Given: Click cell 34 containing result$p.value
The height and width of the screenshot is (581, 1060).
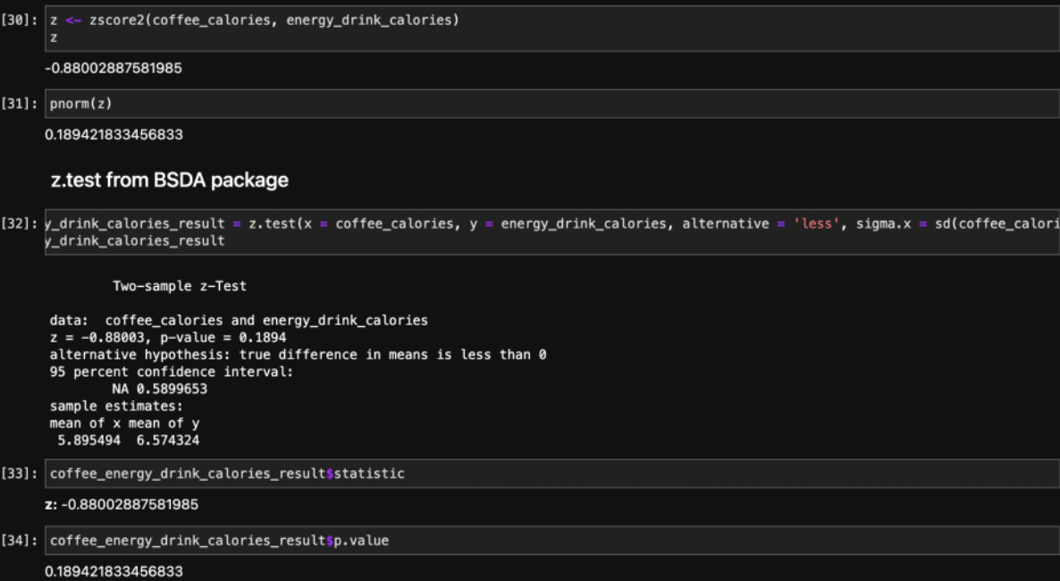Looking at the screenshot, I should coord(552,541).
